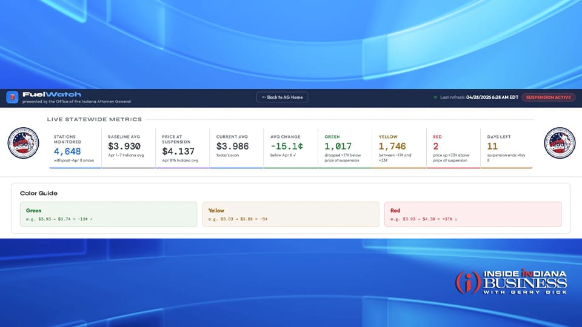Select the Current Avg metric card

[236, 148]
